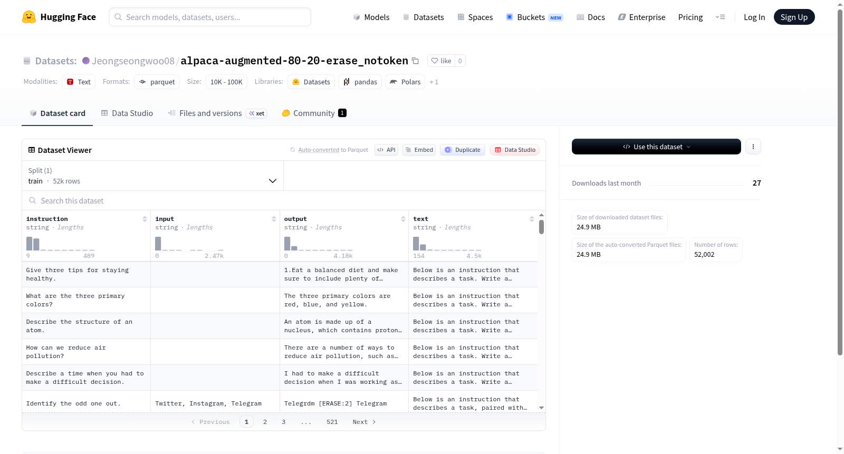The height and width of the screenshot is (454, 844).
Task: Select the Datasets library tag
Action: tap(311, 82)
